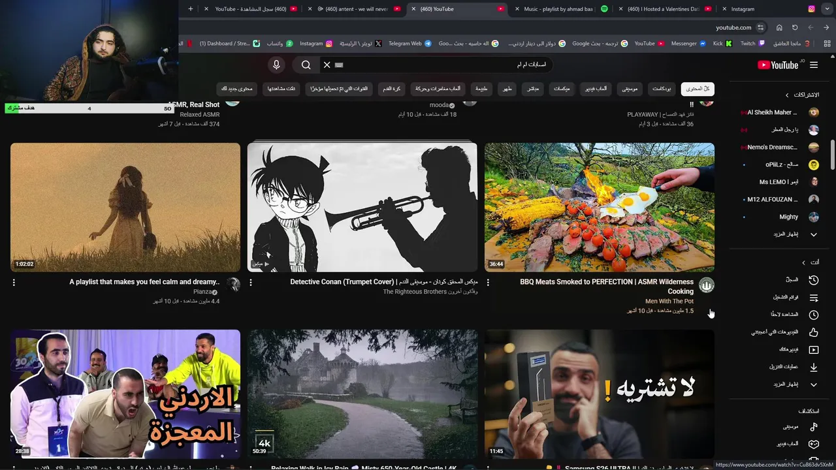Close the Instagram browser tab

pos(724,8)
